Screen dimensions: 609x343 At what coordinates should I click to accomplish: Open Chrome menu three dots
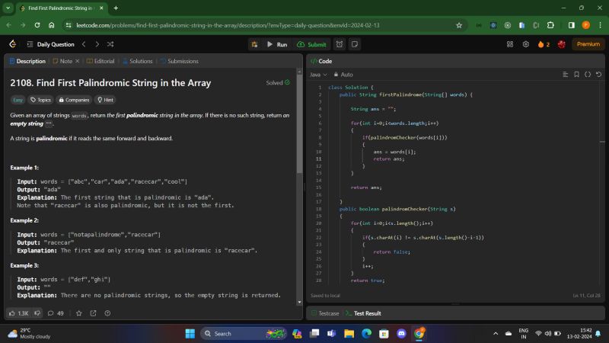[x=600, y=25]
